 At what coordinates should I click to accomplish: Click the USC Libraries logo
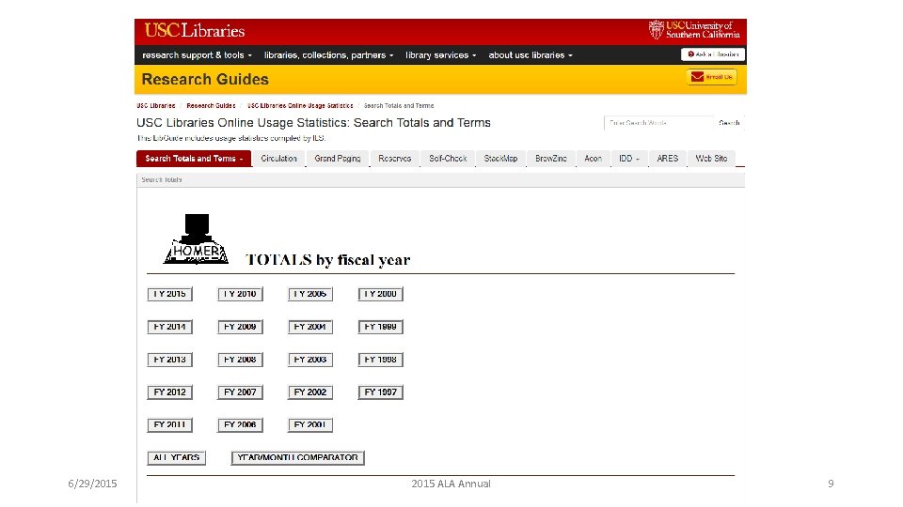[195, 30]
